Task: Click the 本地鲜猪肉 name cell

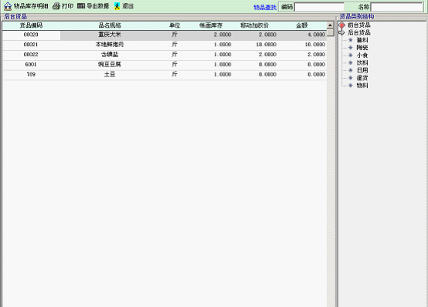Action: (110, 45)
